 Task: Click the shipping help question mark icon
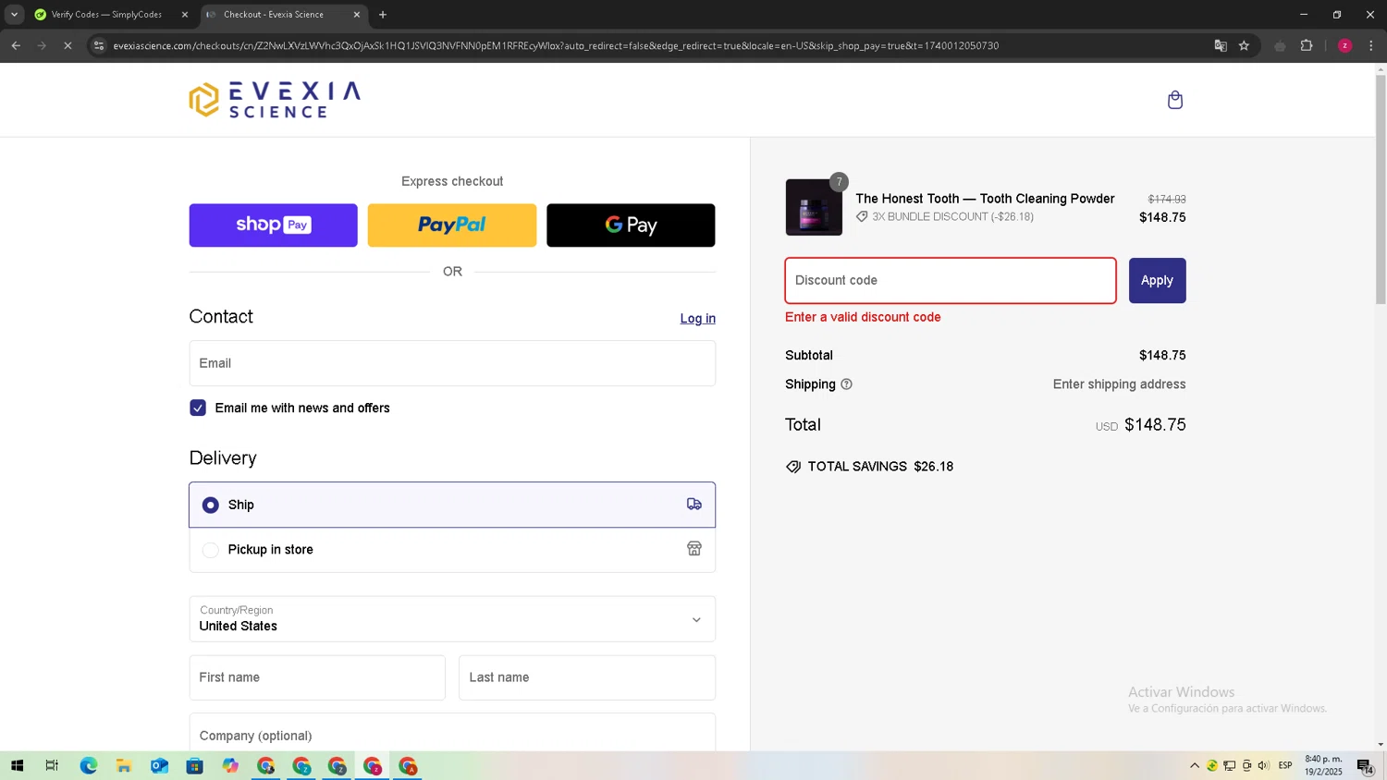point(846,384)
